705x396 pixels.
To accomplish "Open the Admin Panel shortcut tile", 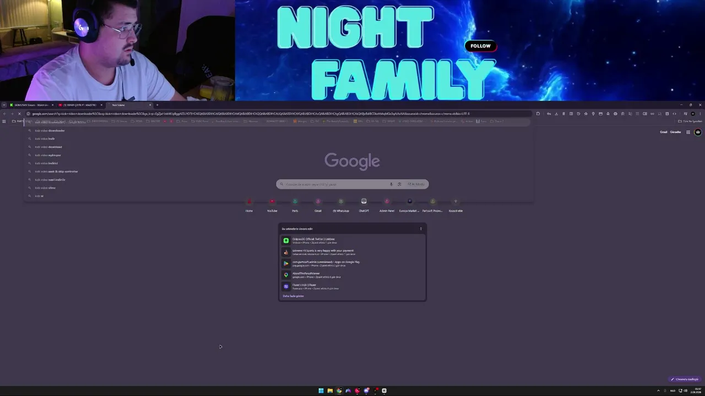I will tap(387, 205).
